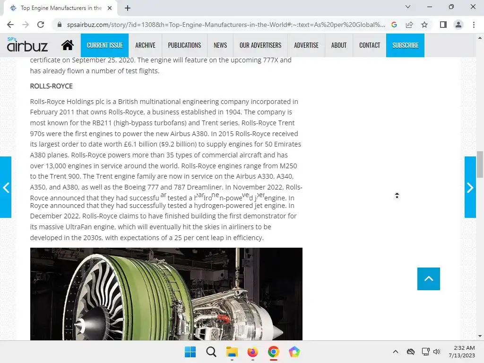The width and height of the screenshot is (484, 363).
Task: View site information lock icon
Action: pyautogui.click(x=60, y=25)
